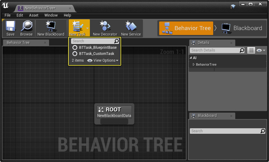
Task: Minimize the editor window
Action: click(243, 4)
